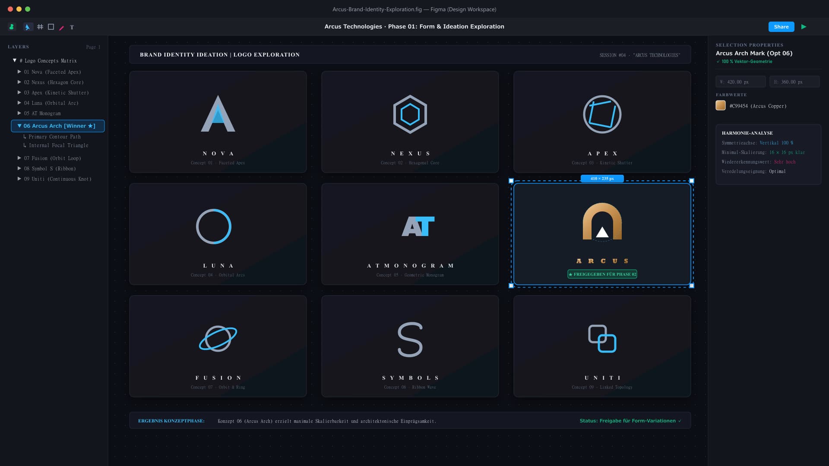The image size is (829, 466).
Task: Select the Rectangle shape tool
Action: pyautogui.click(x=51, y=27)
